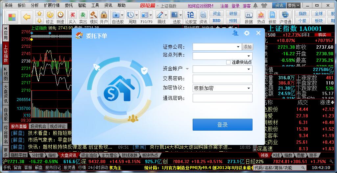Switch to the 投资机会 tab
Viewport: 337px width, 173px height.
(x=38, y=126)
